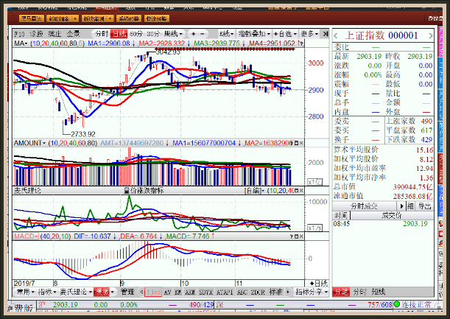Click the 导出 export button
This screenshot has height=319, width=450.
pyautogui.click(x=425, y=206)
